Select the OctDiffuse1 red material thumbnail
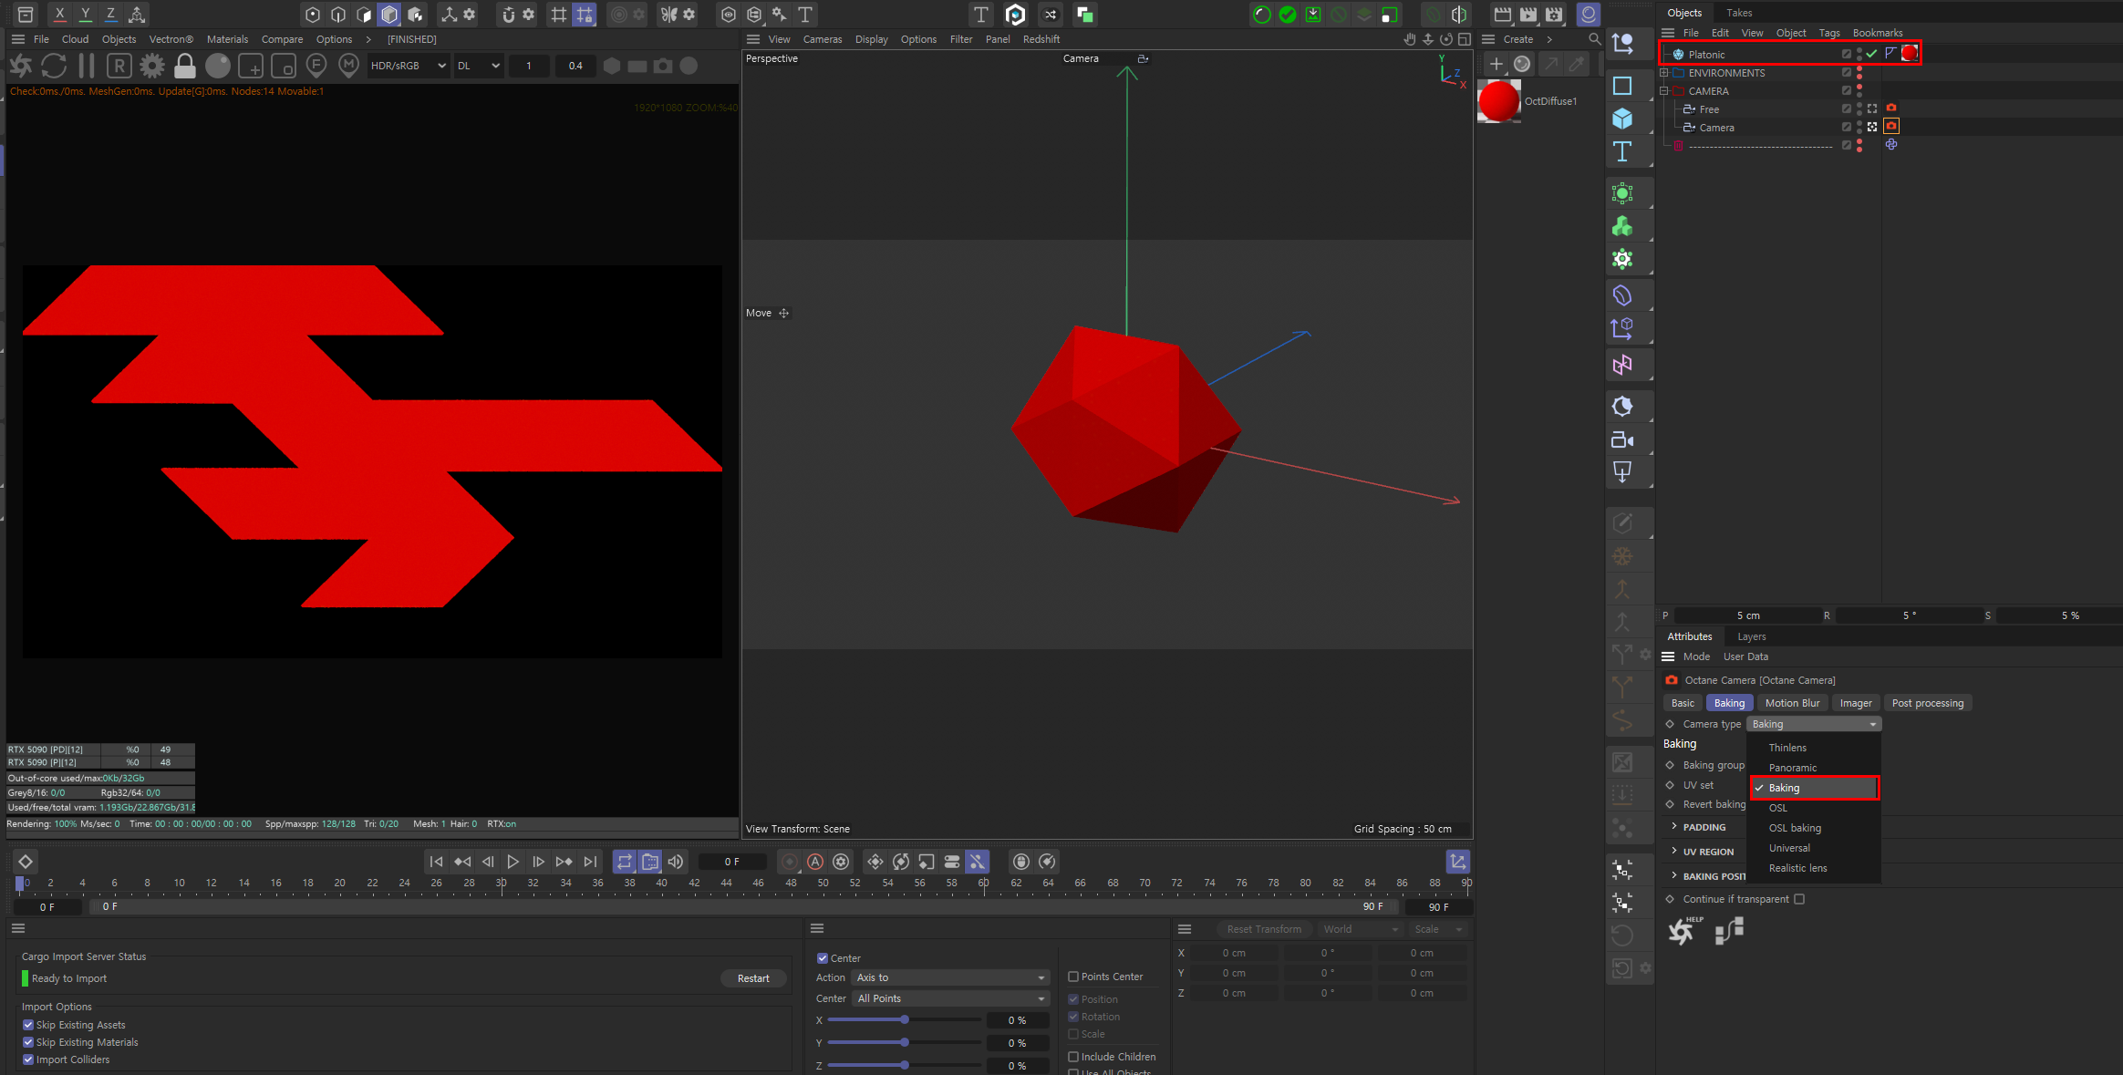The image size is (2123, 1075). (1499, 100)
